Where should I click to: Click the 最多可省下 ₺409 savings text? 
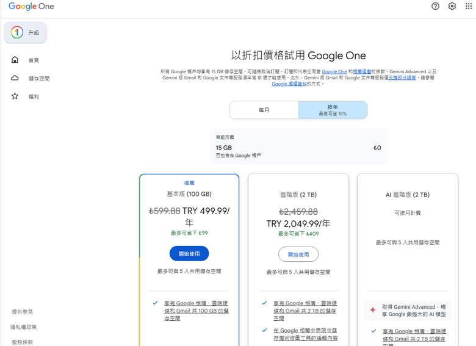point(298,234)
